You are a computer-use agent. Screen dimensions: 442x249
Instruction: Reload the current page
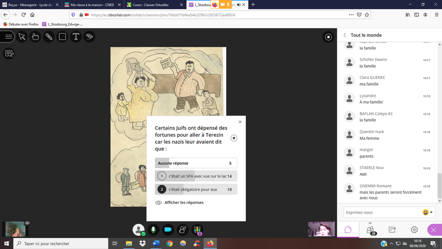point(24,15)
